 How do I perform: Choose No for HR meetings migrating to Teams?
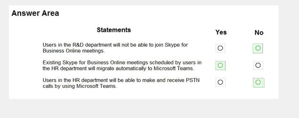click(258, 65)
